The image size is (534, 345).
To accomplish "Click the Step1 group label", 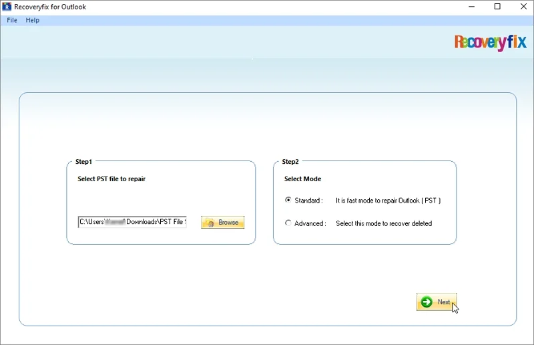I will coord(84,162).
